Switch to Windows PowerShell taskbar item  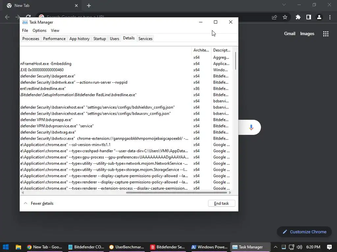[x=210, y=247]
